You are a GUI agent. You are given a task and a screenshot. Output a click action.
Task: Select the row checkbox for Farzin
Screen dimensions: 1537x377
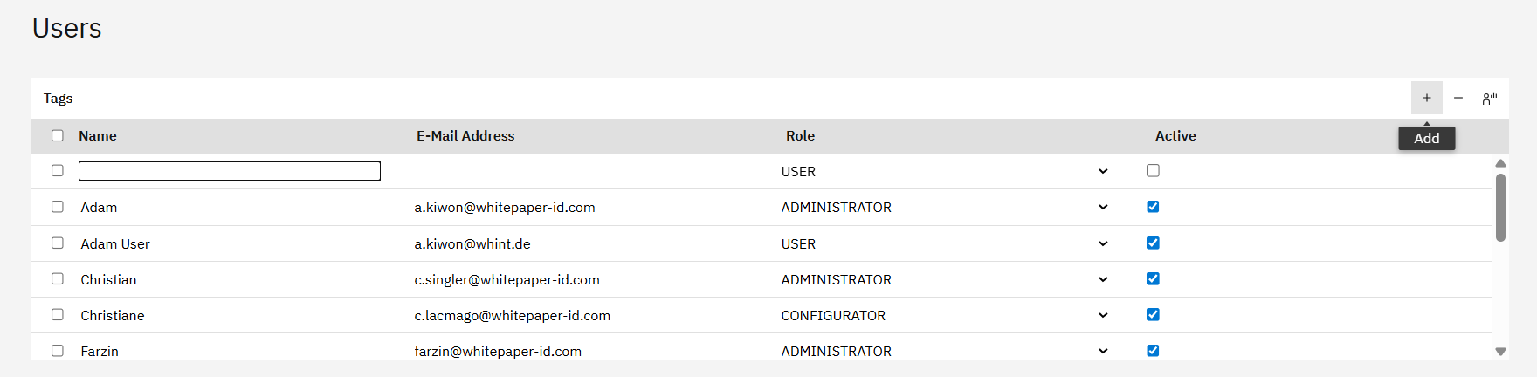tap(58, 351)
